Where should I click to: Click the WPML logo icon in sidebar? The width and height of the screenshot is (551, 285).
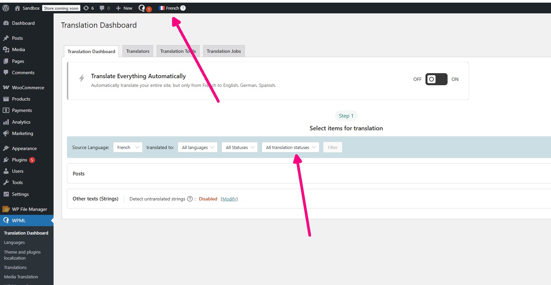tap(6, 221)
